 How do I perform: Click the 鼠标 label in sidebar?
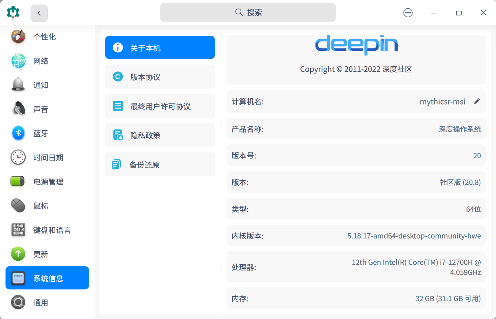[x=41, y=206]
